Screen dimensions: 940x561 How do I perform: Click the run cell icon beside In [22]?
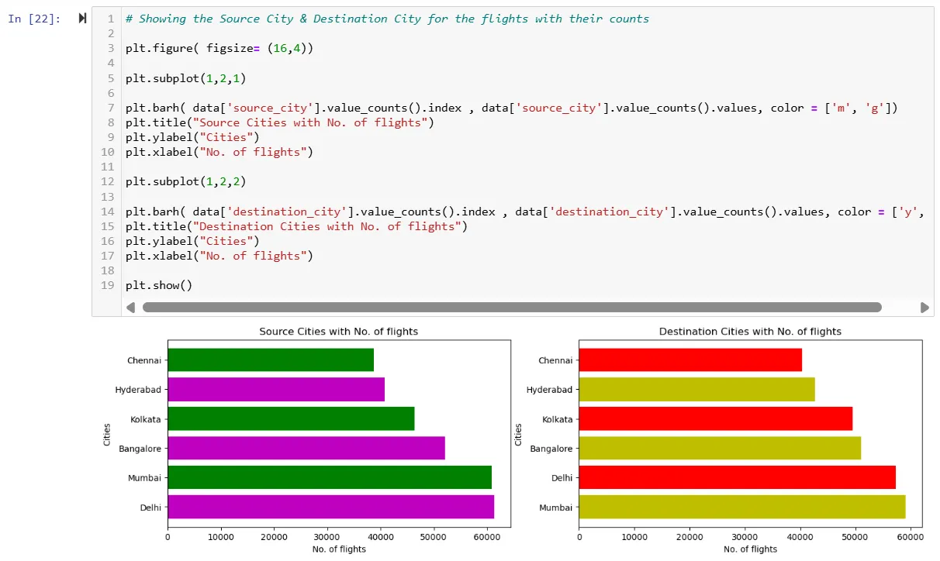pyautogui.click(x=83, y=18)
